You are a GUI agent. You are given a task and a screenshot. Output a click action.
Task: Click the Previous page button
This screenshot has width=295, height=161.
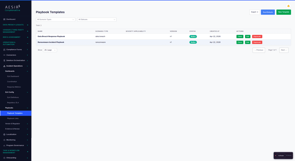pyautogui.click(x=259, y=50)
